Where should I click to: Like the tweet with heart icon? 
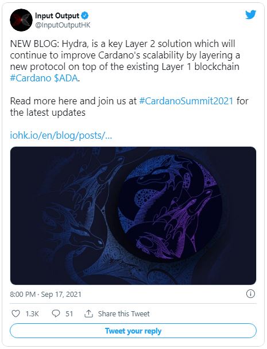pos(16,314)
